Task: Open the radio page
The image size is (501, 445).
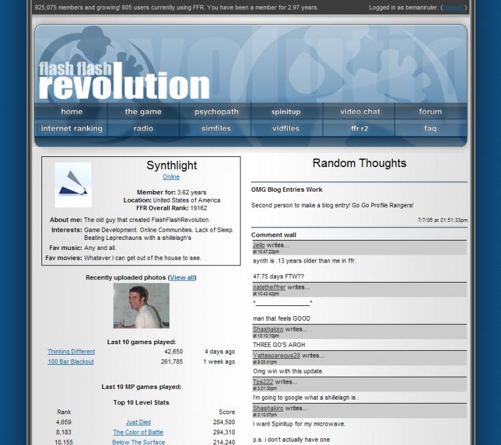Action: tap(143, 128)
